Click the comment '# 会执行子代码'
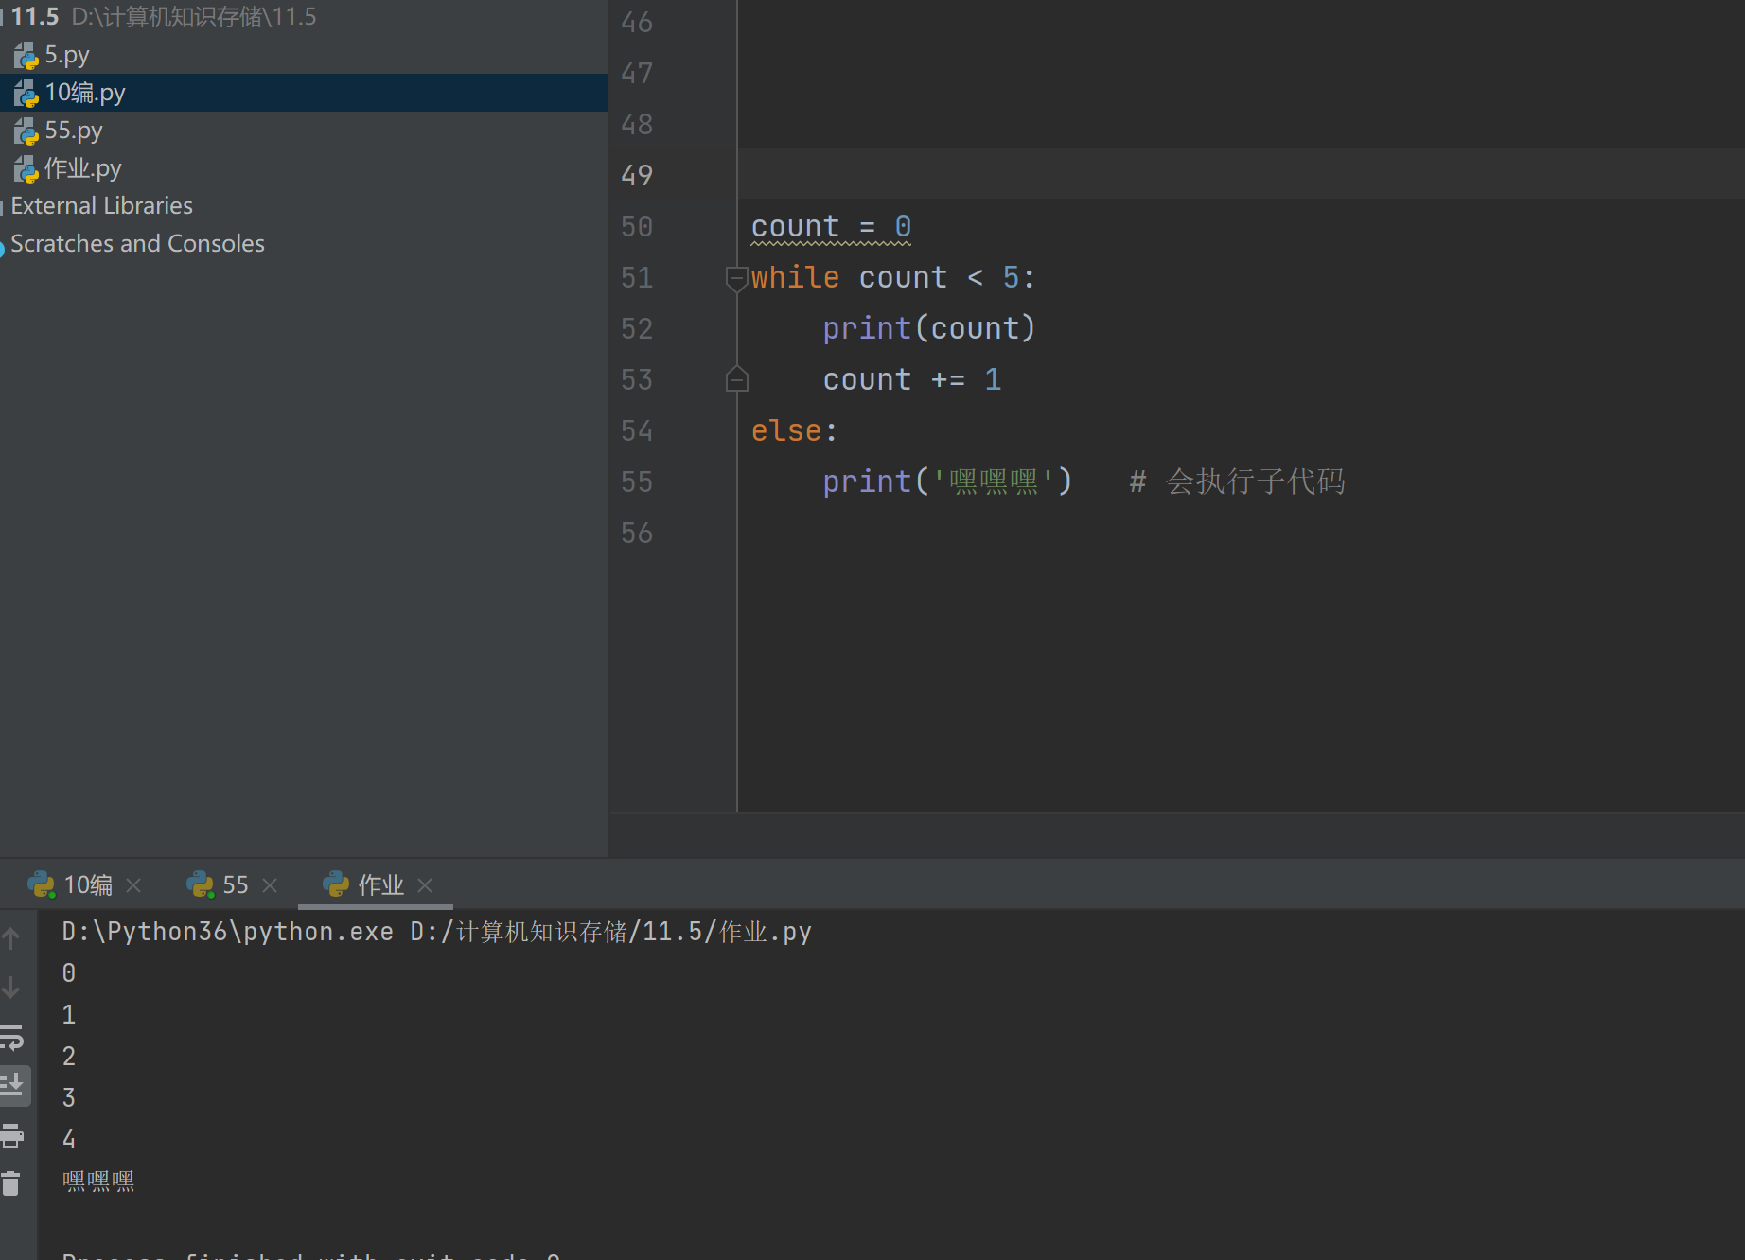1745x1260 pixels. pyautogui.click(x=1237, y=482)
